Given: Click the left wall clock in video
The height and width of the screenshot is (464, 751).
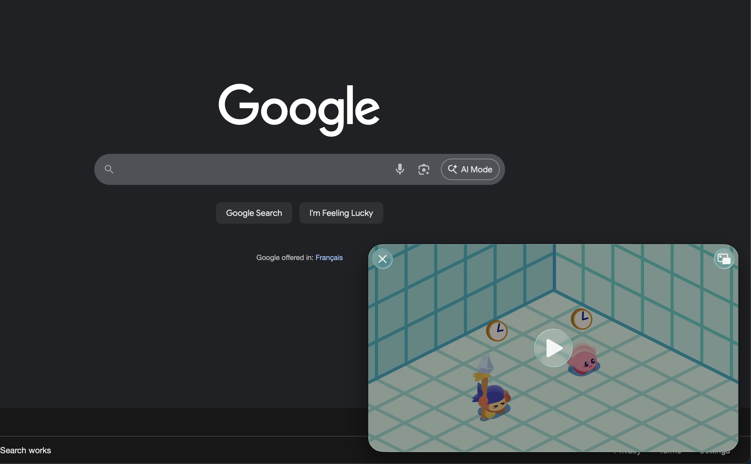Looking at the screenshot, I should [497, 330].
